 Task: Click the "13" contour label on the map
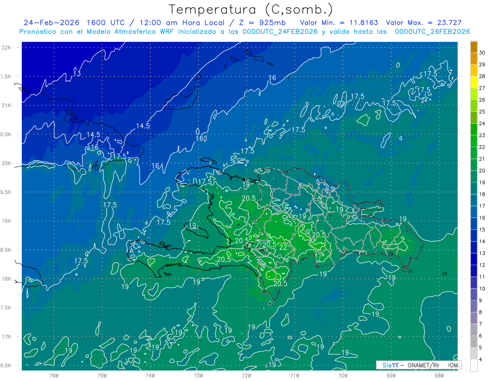[77, 74]
